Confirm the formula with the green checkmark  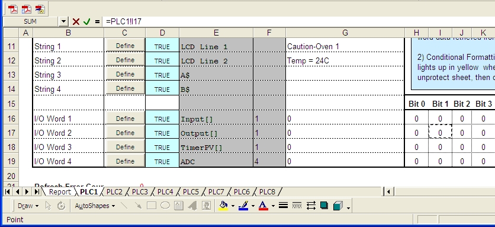87,21
